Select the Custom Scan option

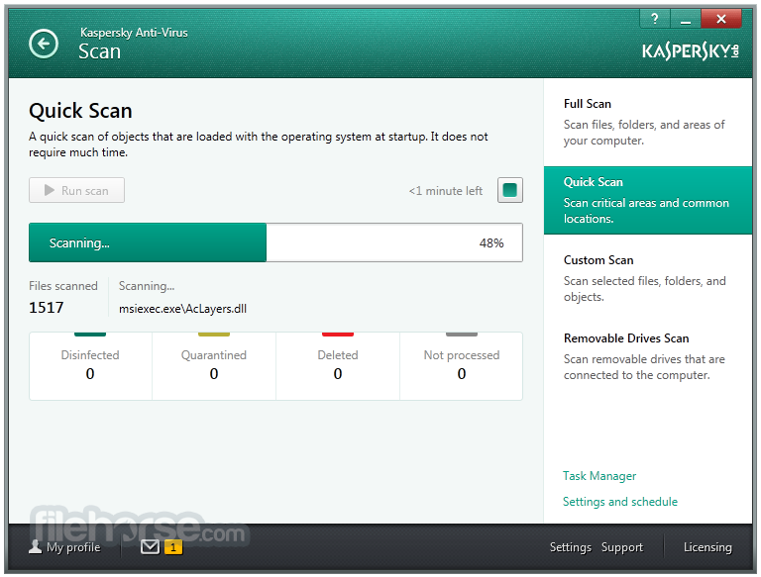coord(648,278)
